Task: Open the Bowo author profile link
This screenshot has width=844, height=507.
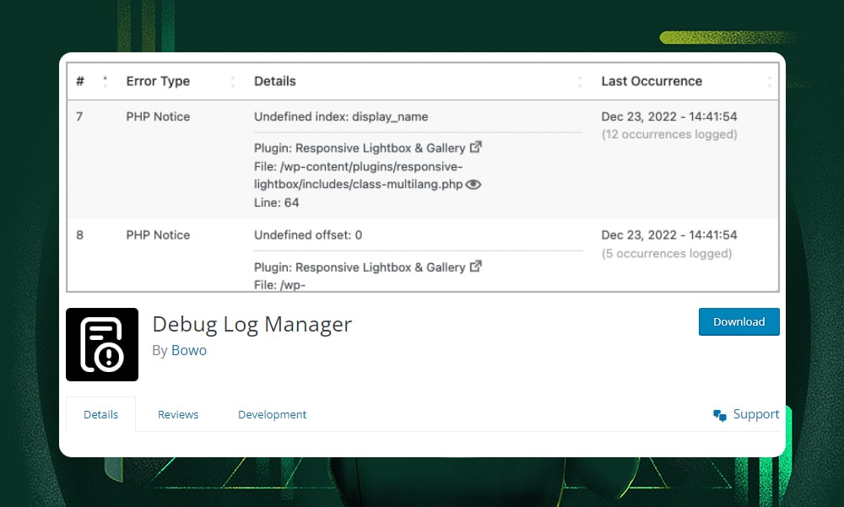Action: tap(189, 350)
